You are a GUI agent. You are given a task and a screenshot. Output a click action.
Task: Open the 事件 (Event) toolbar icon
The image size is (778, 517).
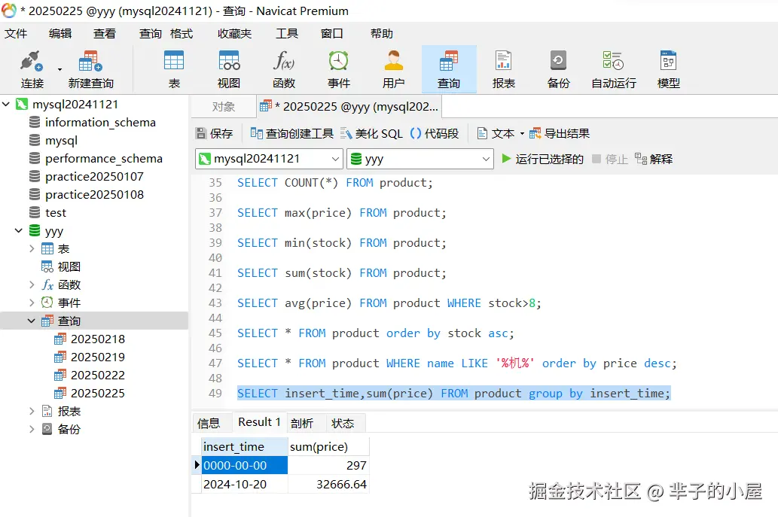coord(339,69)
